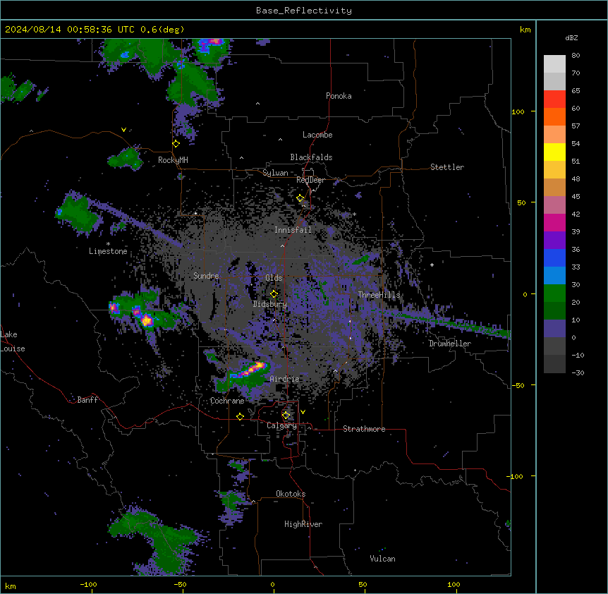Click the yellow diamond marker above Calgary label
Image resolution: width=608 pixels, height=594 pixels.
click(x=286, y=416)
